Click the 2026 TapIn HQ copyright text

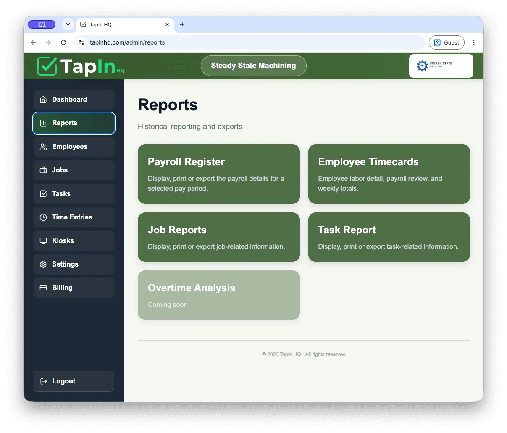pyautogui.click(x=304, y=354)
